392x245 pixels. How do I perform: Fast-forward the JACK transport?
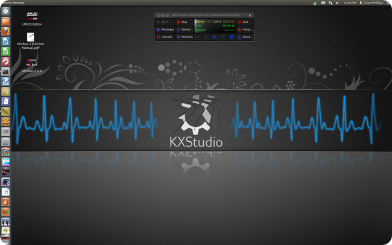232,37
